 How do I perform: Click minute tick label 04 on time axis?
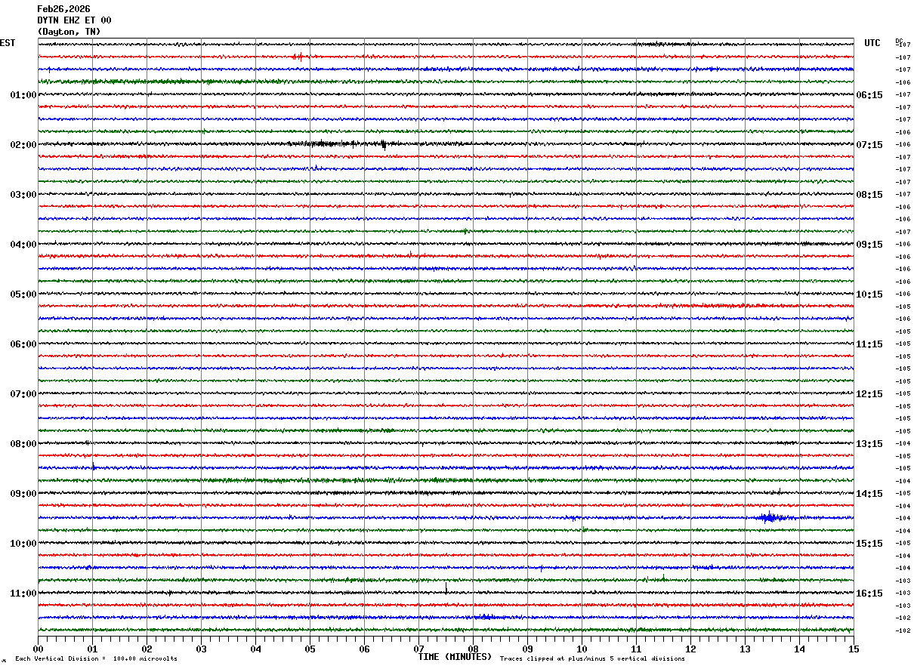pos(255,649)
